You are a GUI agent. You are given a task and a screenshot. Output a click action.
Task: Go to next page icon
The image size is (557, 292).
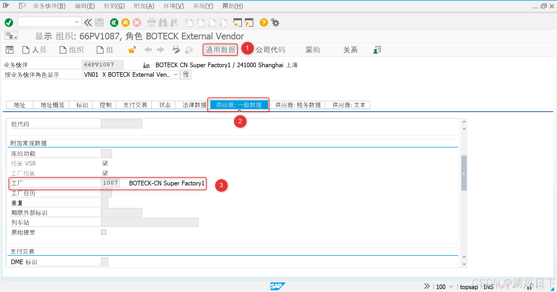(x=212, y=22)
